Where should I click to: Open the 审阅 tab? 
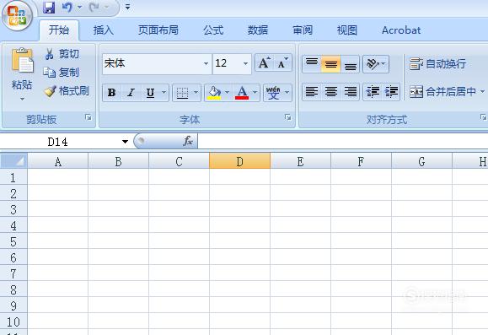coord(303,30)
